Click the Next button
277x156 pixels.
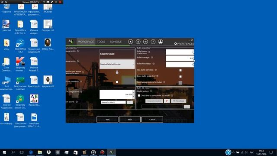(107, 120)
